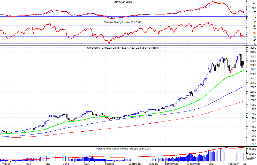257x165 pixels.
Task: Select the July label on time axis
Action: (x=87, y=164)
